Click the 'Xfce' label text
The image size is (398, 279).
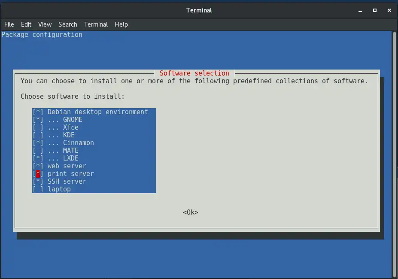(71, 127)
